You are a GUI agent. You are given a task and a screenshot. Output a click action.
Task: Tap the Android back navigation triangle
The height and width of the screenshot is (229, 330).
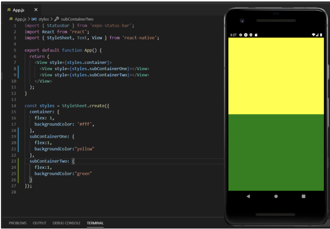click(x=248, y=196)
